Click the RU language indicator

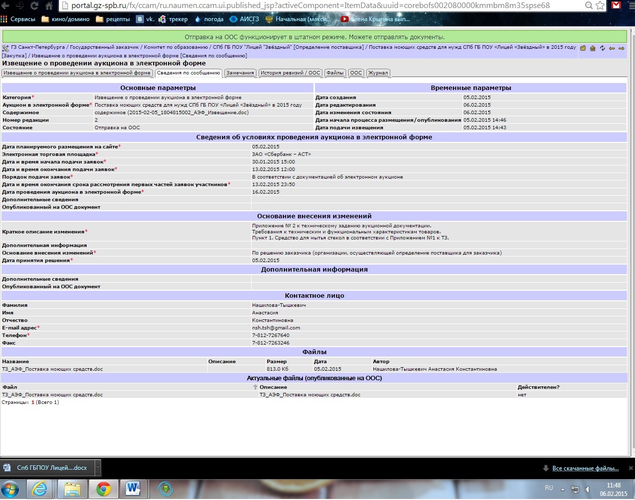point(549,488)
